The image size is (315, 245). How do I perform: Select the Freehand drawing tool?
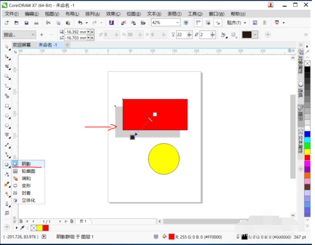click(x=8, y=86)
